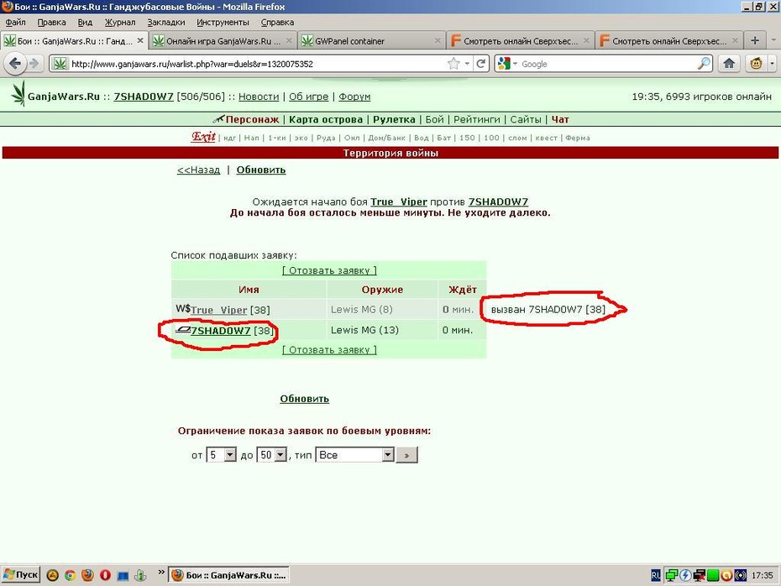781x586 pixels.
Task: Switch to the Онлайн игра GanjaWars.Ru tab
Action: [223, 41]
